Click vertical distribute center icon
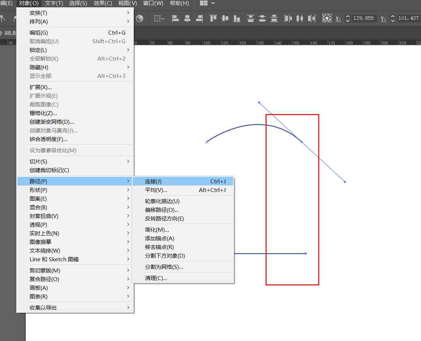This screenshot has width=421, height=341. [x=262, y=18]
